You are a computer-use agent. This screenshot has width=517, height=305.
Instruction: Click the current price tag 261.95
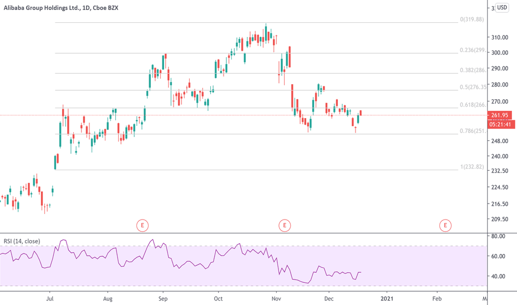(x=499, y=115)
